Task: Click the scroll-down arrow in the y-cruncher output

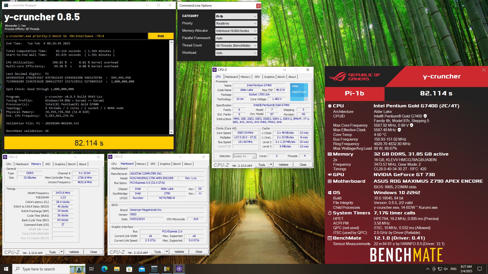Action: click(171, 132)
